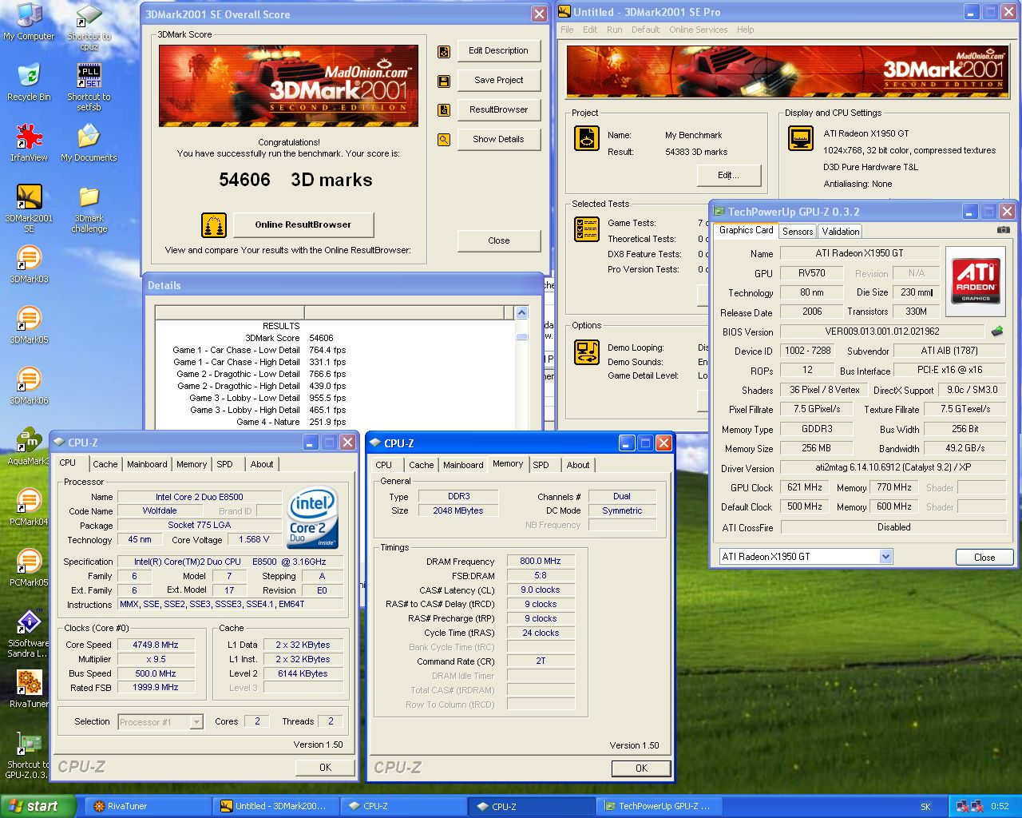Open the GPU-Z graphics card dropdown
The image size is (1022, 818).
pos(885,557)
